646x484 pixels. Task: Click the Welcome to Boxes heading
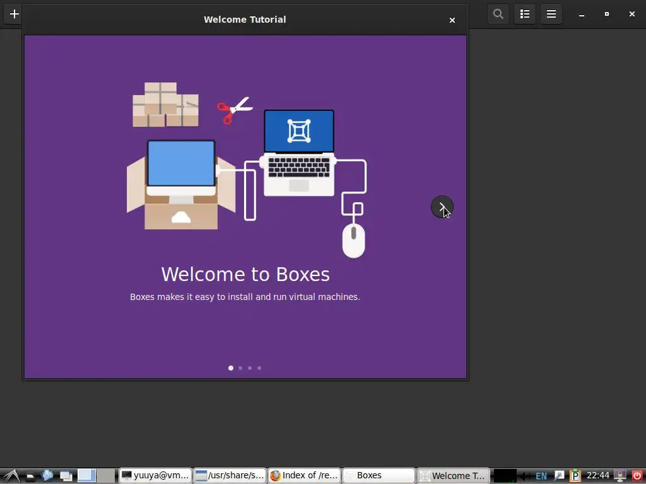245,275
